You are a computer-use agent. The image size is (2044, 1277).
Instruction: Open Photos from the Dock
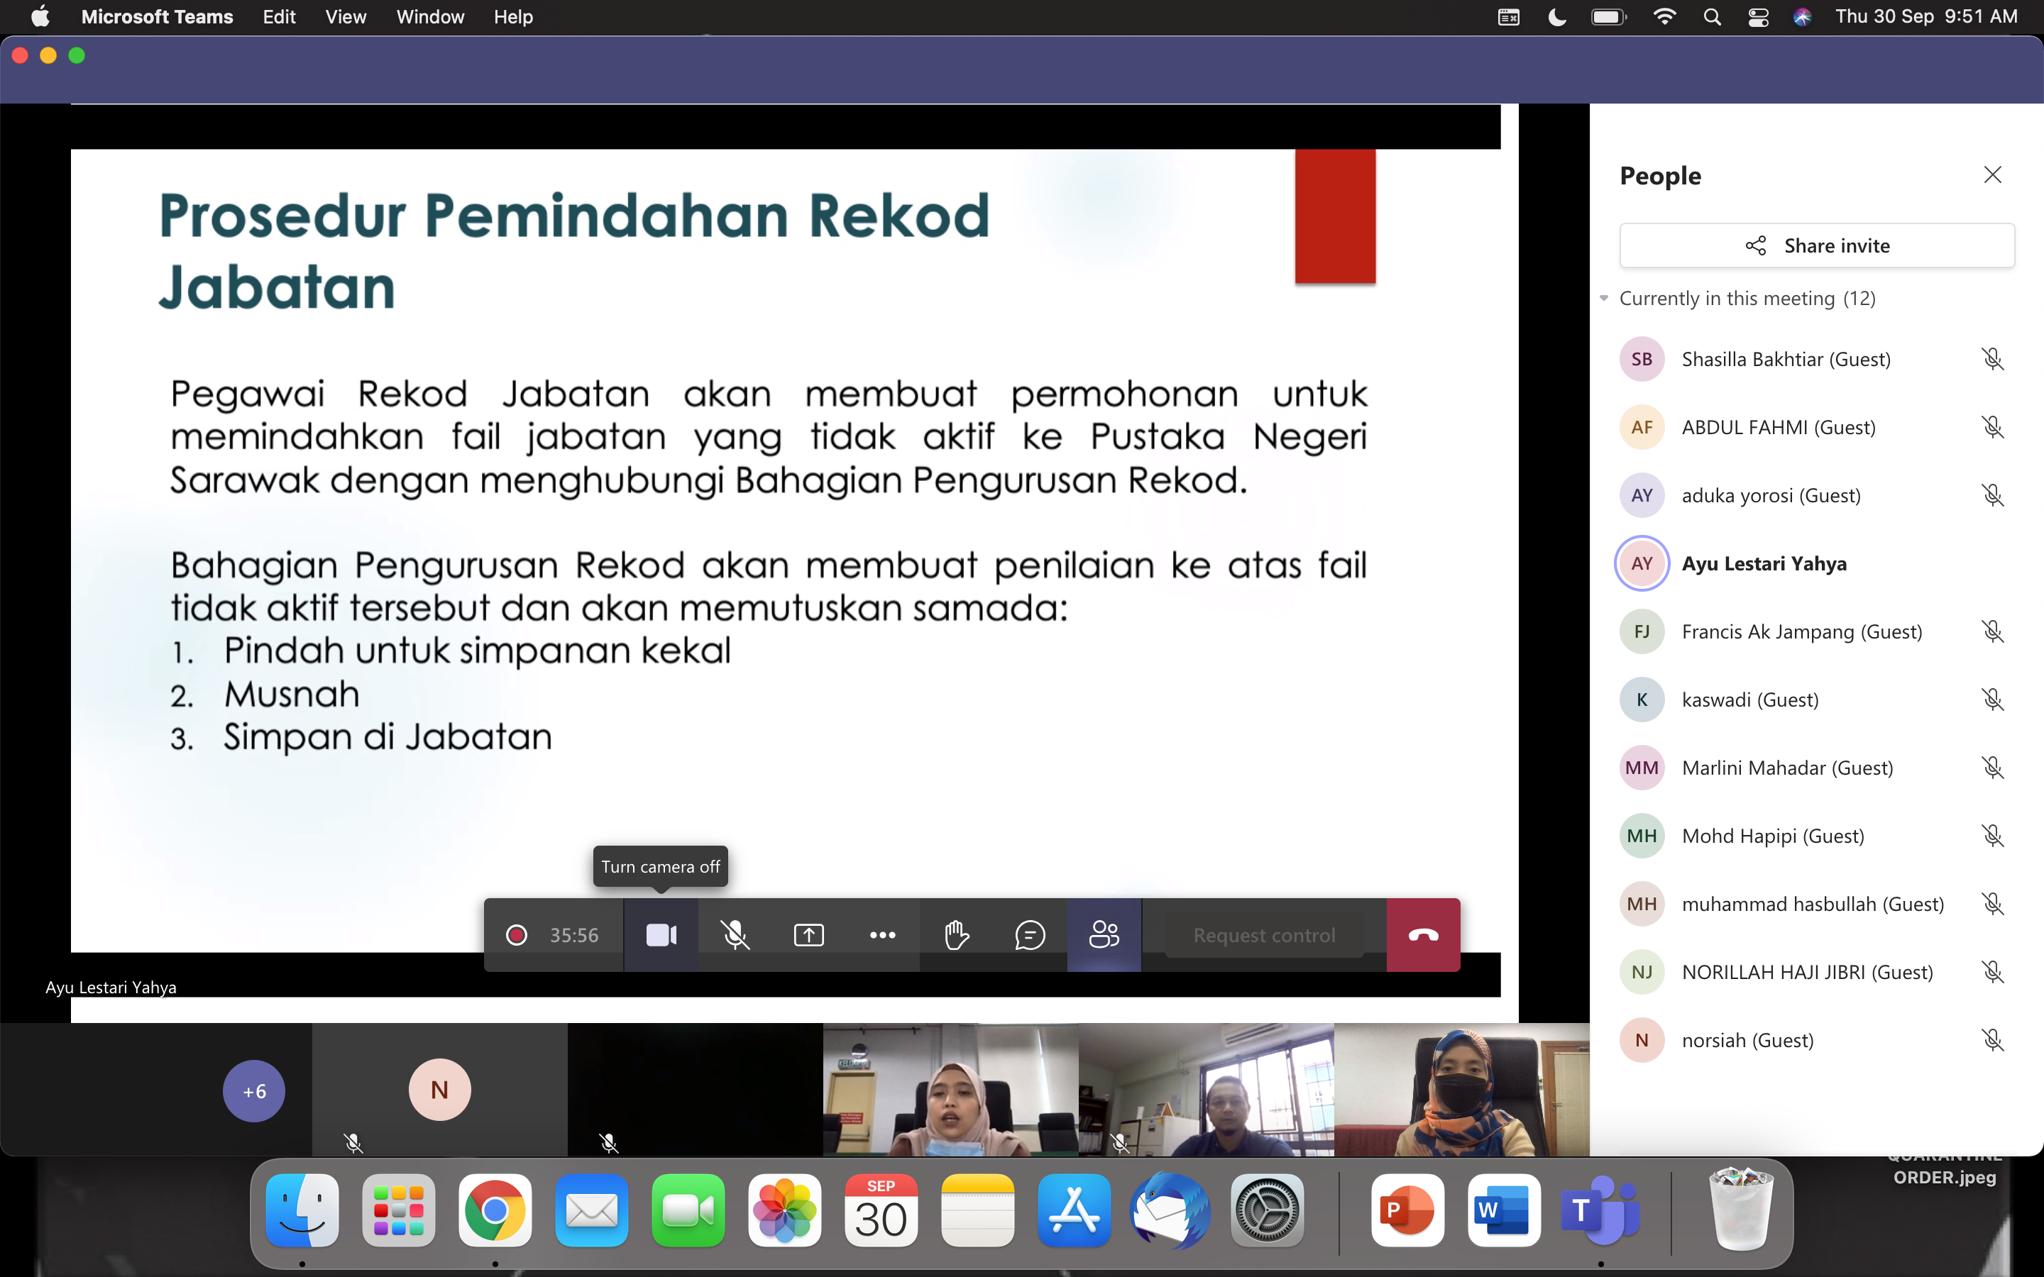(785, 1210)
